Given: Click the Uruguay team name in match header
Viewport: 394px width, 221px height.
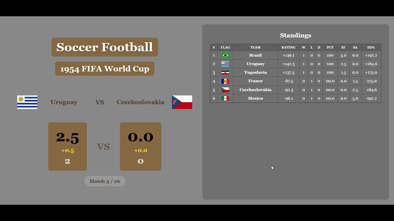Looking at the screenshot, I should [64, 102].
